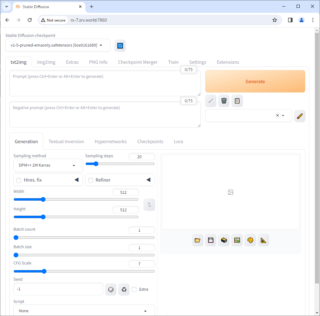Screen dimensions: 320x316
Task: Expand the Refiner section arrow
Action: [148, 180]
